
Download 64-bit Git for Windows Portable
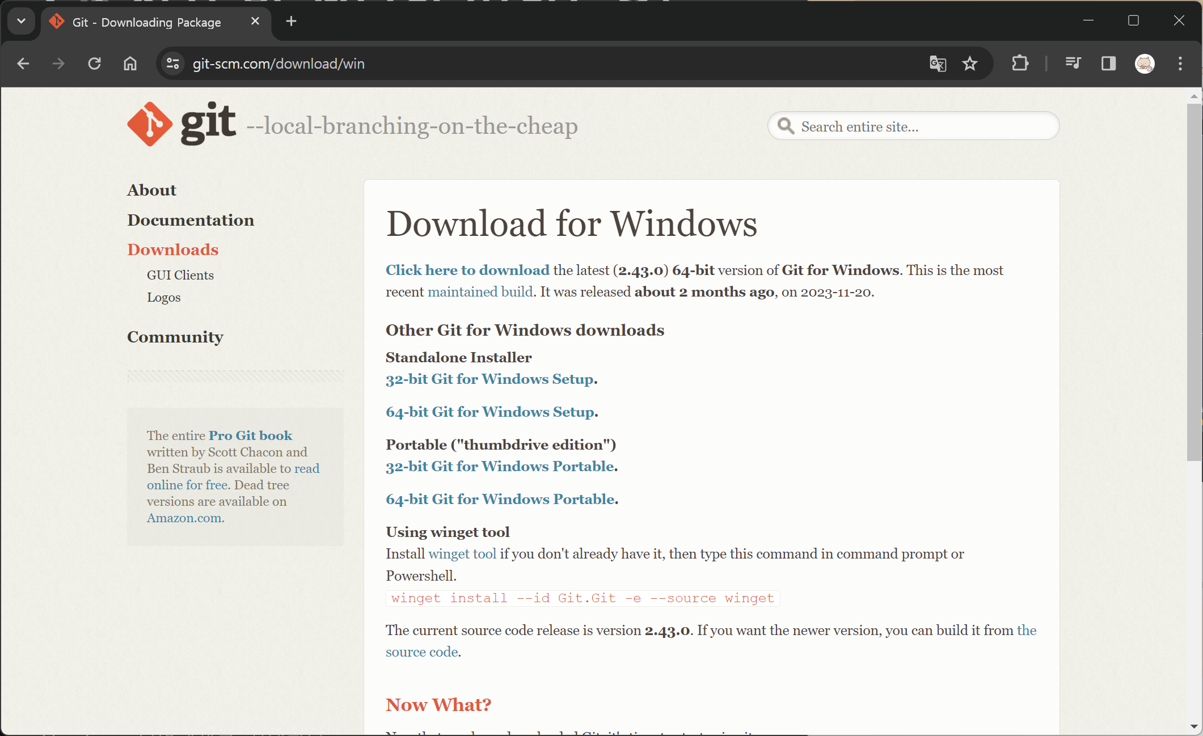pos(500,499)
